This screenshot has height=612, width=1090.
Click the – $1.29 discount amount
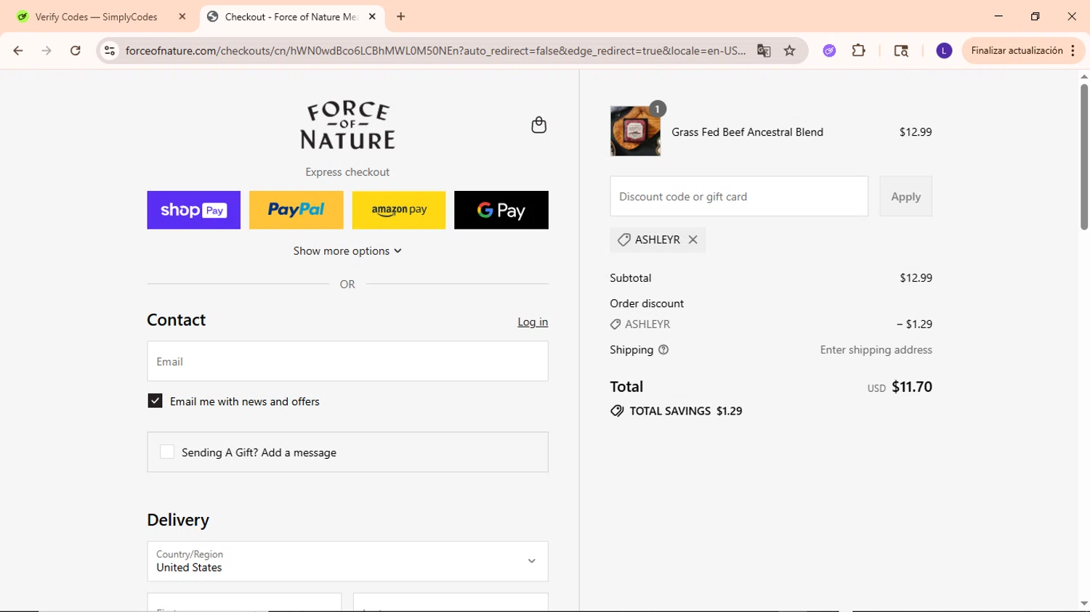tap(914, 325)
